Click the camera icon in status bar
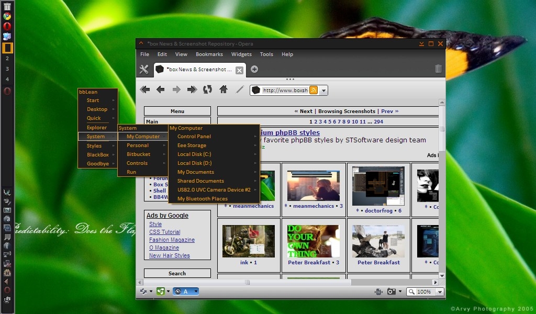 (391, 291)
